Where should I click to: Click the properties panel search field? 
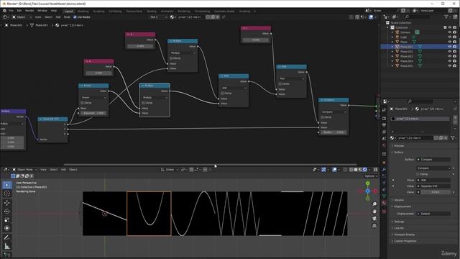pyautogui.click(x=420, y=101)
